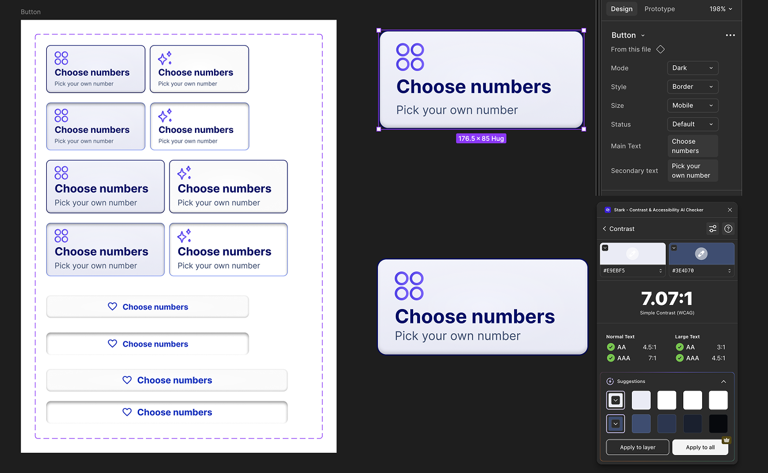The height and width of the screenshot is (473, 768).
Task: Go back using the arrow beside Contrast
Action: pyautogui.click(x=605, y=229)
